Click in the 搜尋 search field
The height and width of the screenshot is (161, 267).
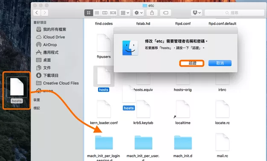point(235,13)
